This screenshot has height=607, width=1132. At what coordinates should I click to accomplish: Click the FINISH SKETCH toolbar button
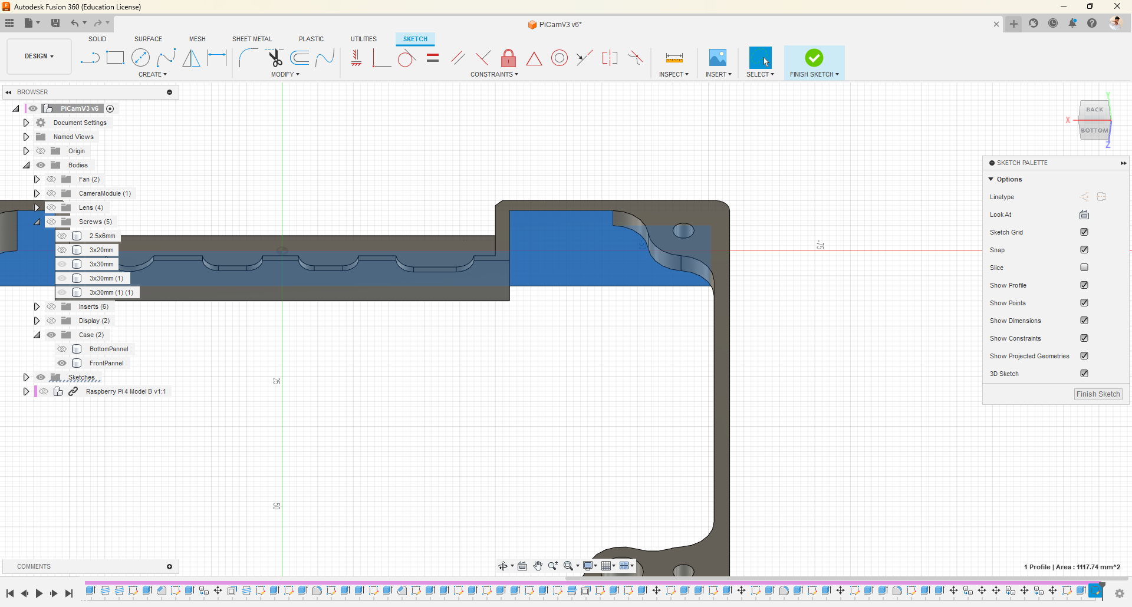(x=814, y=62)
